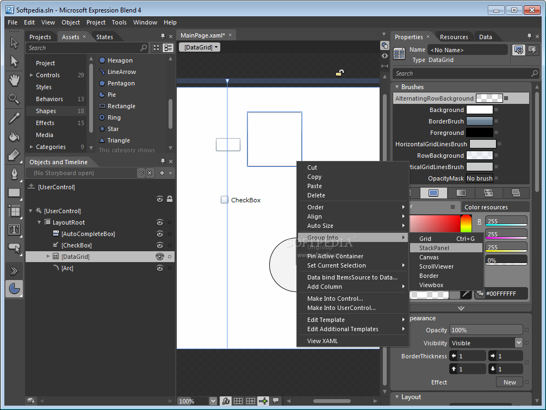546x410 pixels.
Task: Open the Data tab
Action: 486,37
